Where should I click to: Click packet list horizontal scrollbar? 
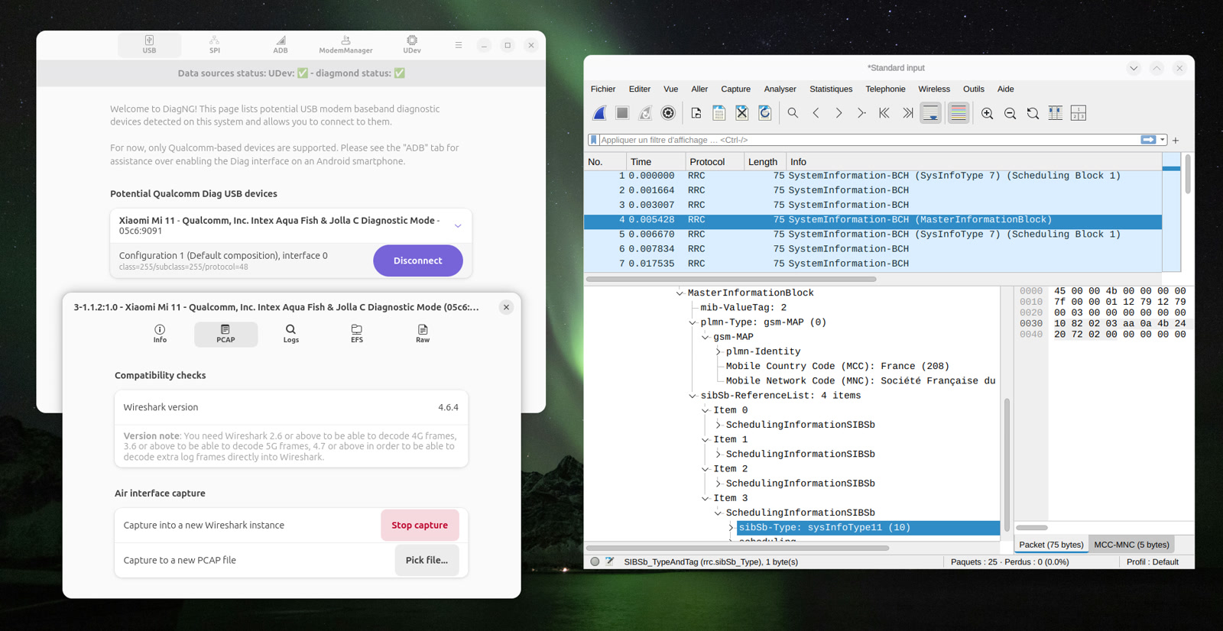(x=732, y=280)
